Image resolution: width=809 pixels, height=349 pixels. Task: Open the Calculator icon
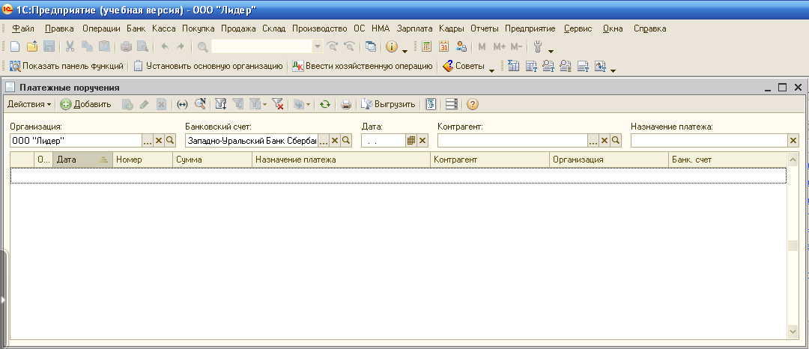point(426,47)
